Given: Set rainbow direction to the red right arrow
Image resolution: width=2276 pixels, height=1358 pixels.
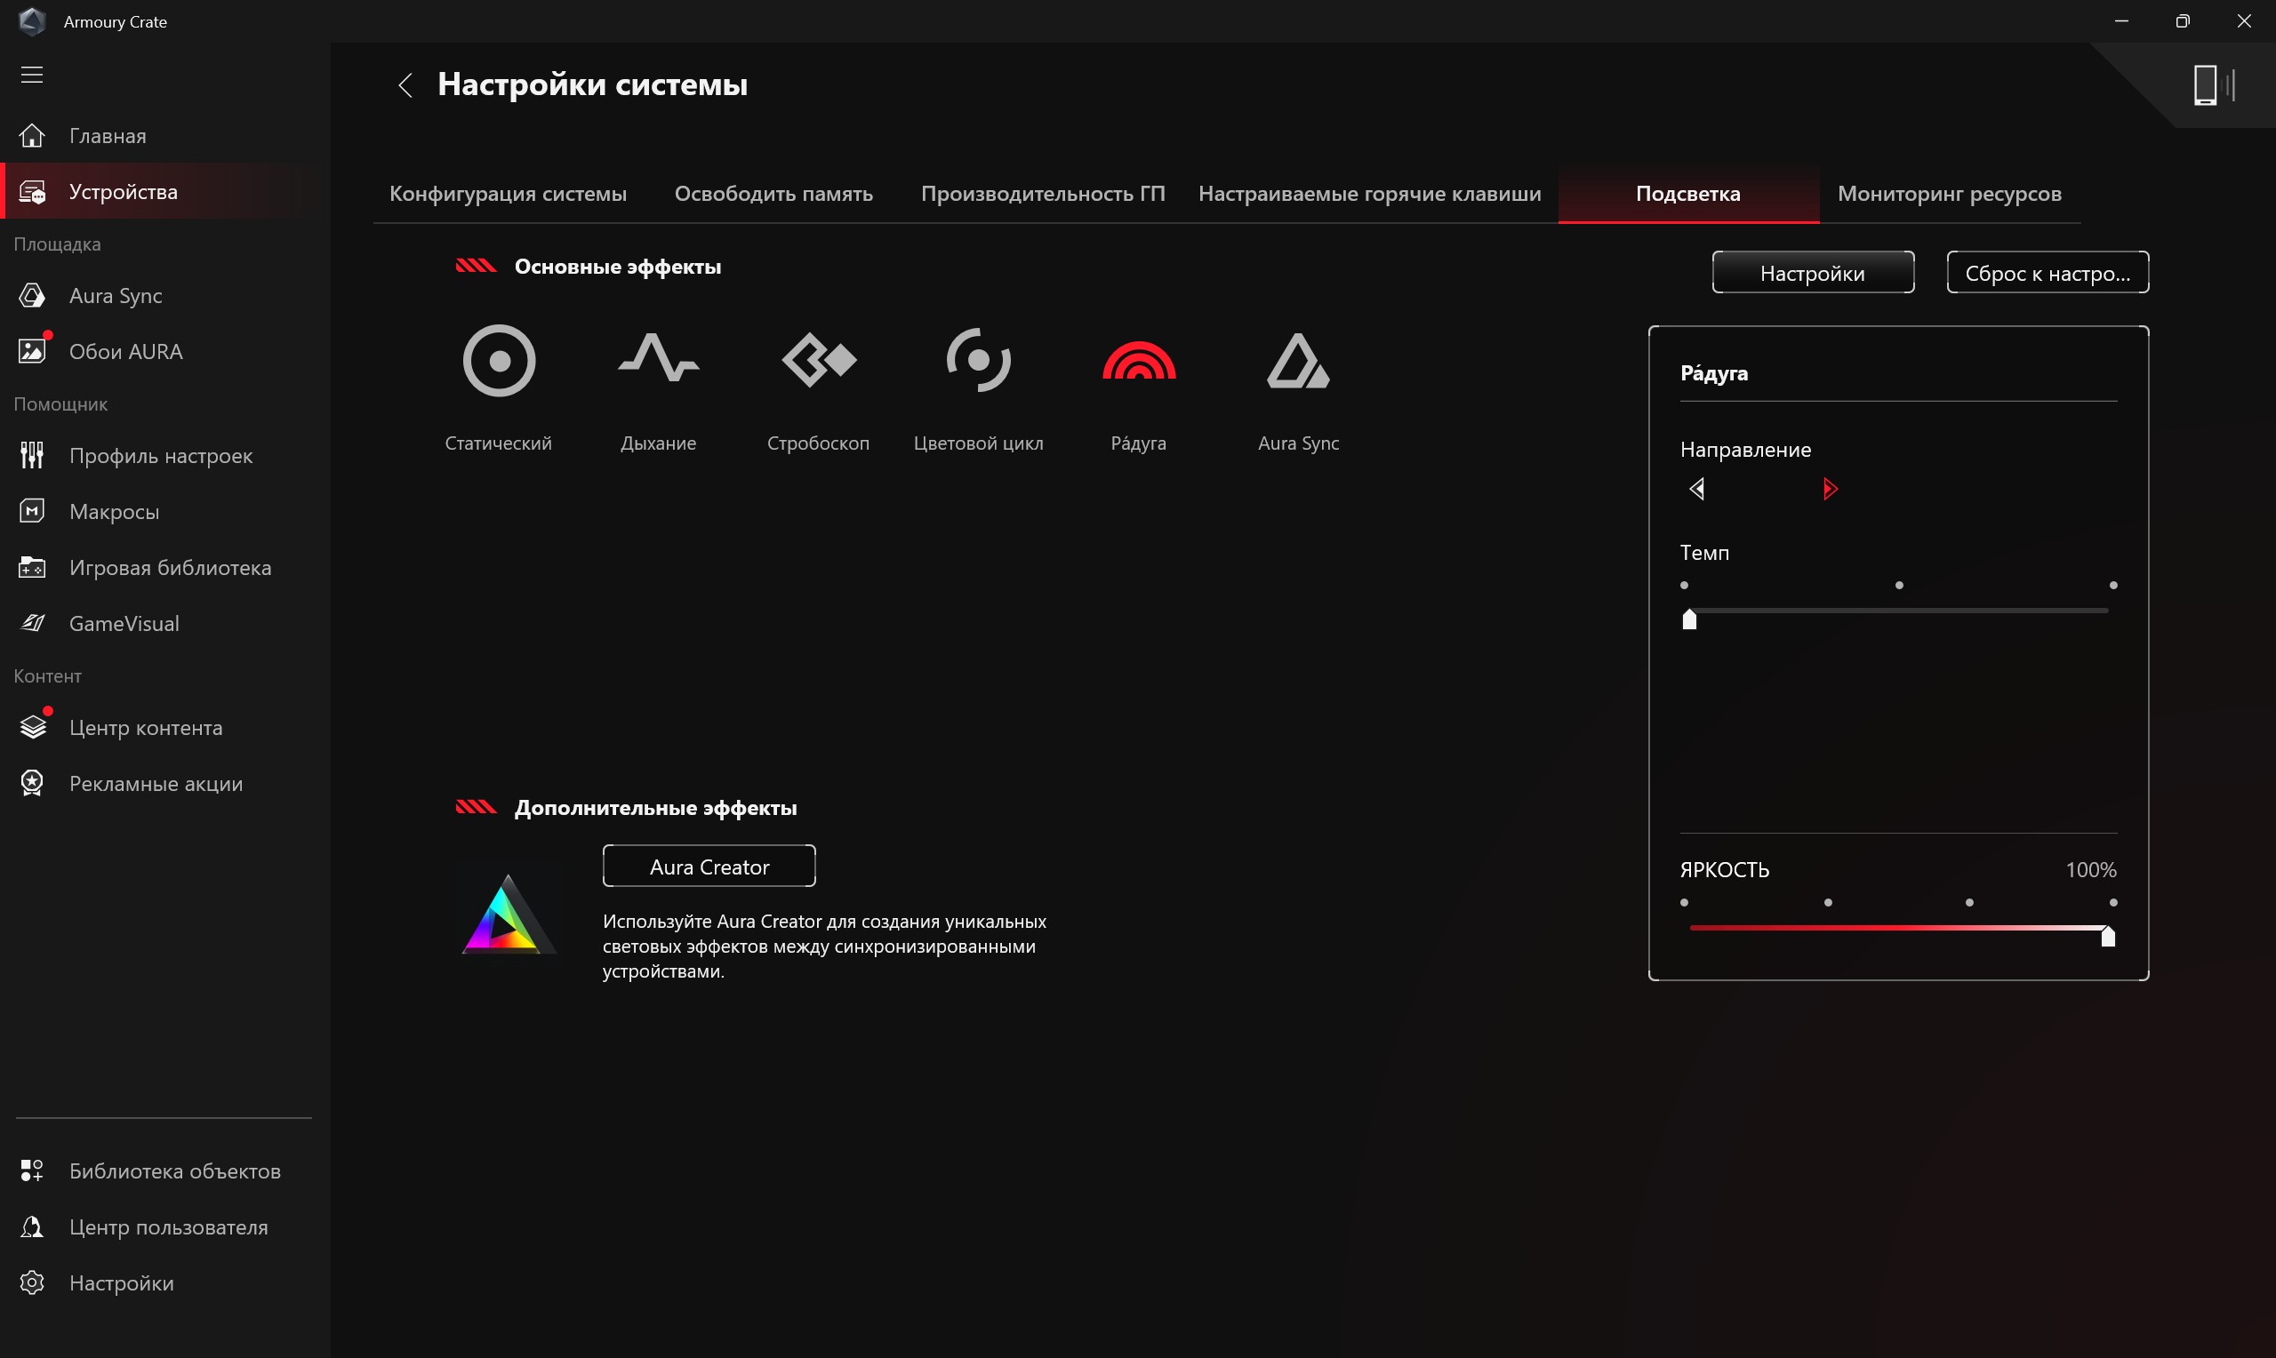Looking at the screenshot, I should click(1830, 489).
